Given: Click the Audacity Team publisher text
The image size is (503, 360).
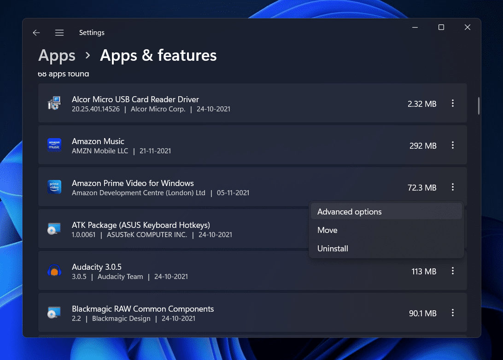Looking at the screenshot, I should 120,277.
